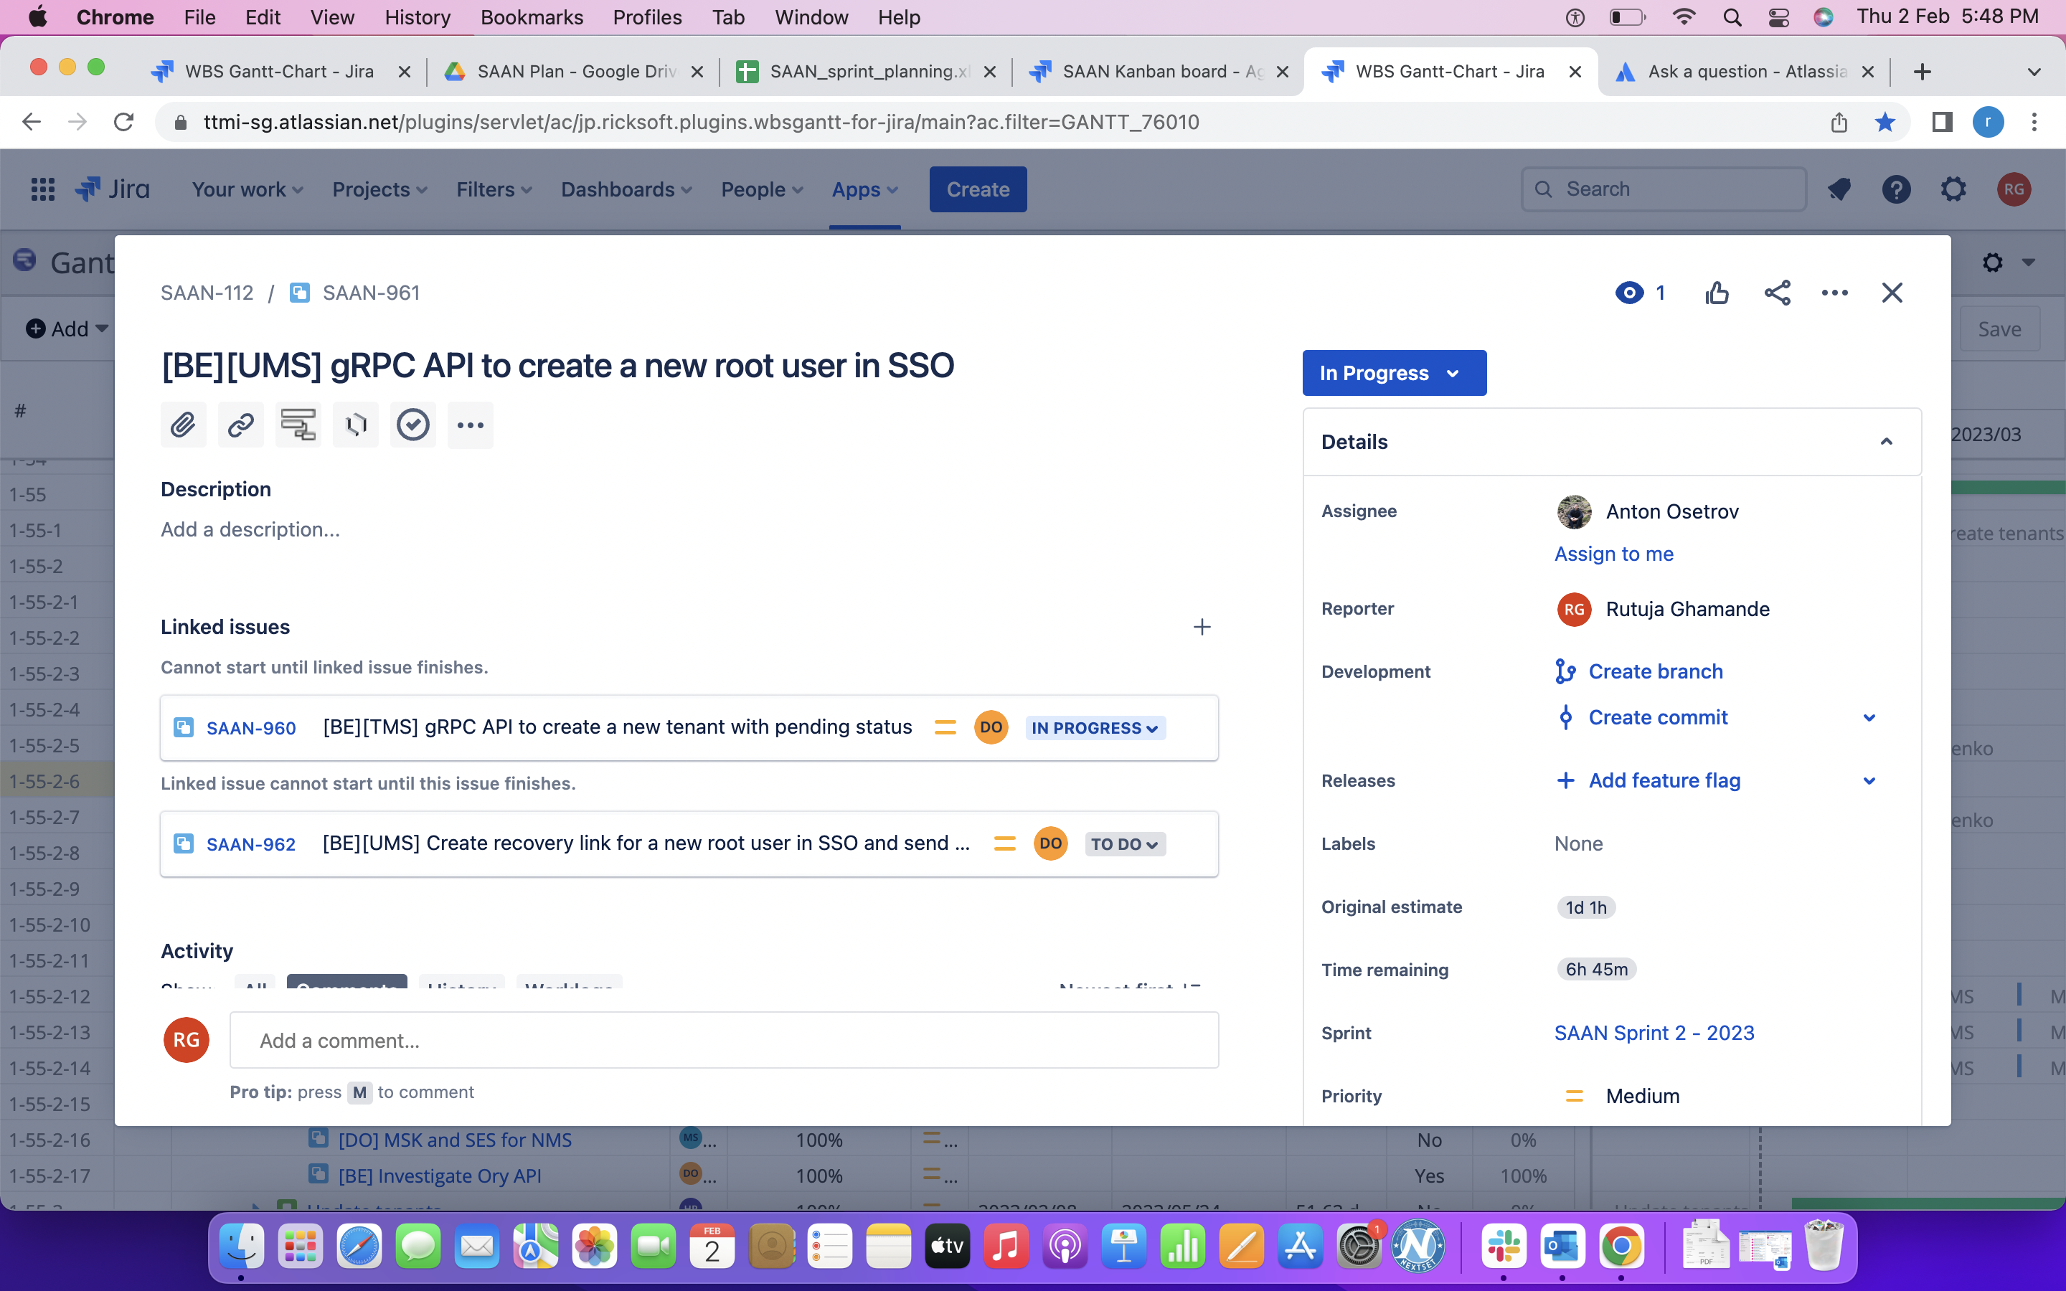Click Create branch link
Screen dimensions: 2066x1291
(x=1656, y=671)
